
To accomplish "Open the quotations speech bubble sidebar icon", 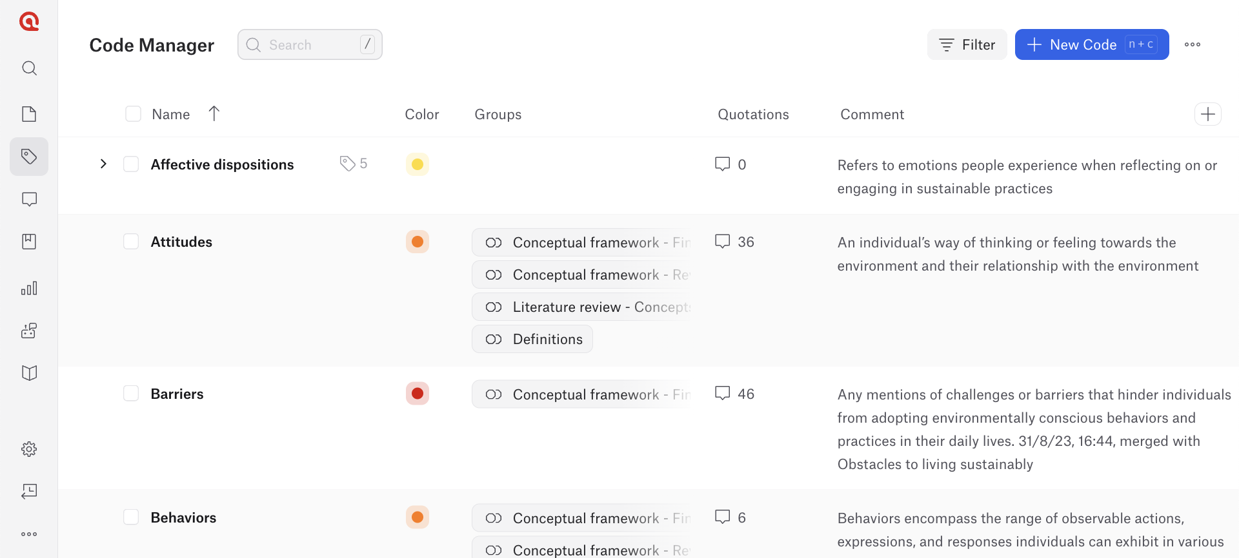I will pos(29,199).
